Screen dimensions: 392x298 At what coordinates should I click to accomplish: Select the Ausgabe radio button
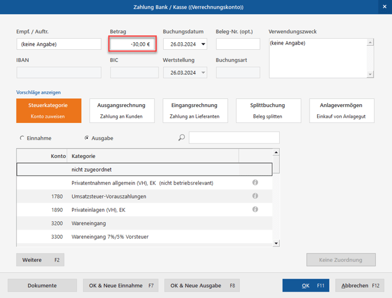click(x=87, y=138)
